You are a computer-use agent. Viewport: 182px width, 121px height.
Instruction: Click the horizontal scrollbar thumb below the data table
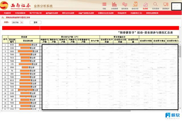(x=86, y=111)
